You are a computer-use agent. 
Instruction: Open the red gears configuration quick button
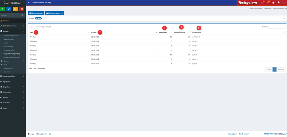(22, 9)
